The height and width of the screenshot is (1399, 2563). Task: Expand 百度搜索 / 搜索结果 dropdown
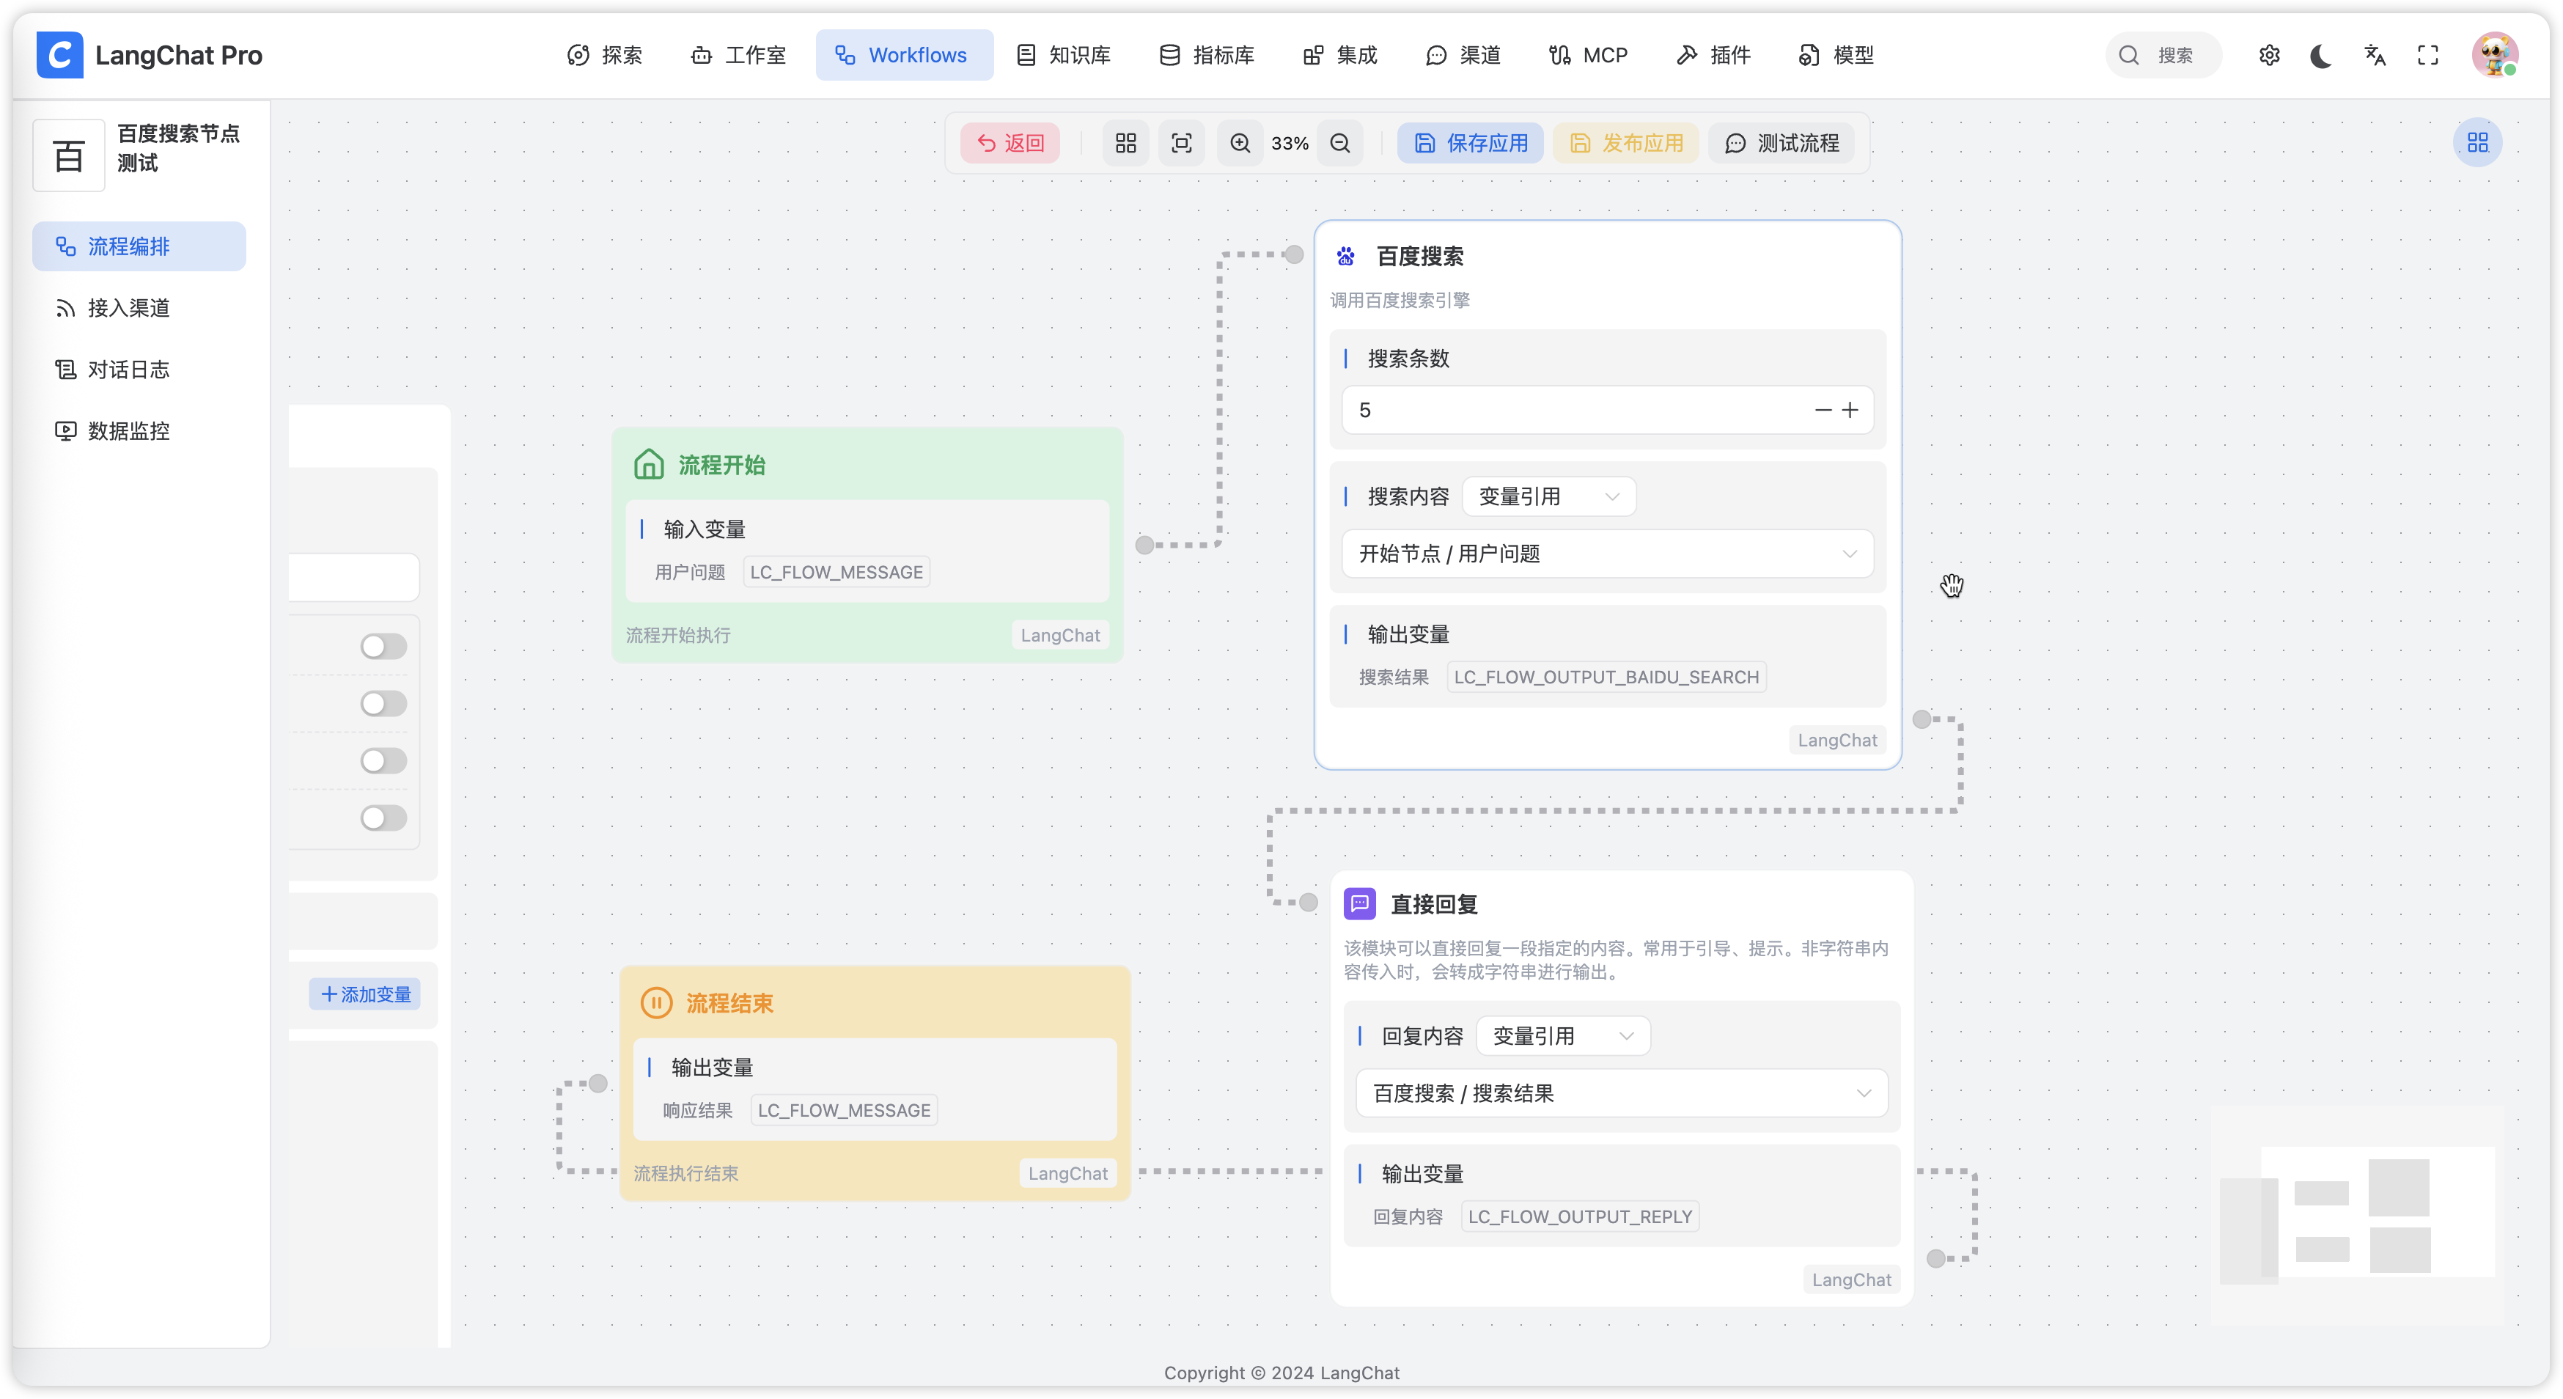pyautogui.click(x=1621, y=1093)
